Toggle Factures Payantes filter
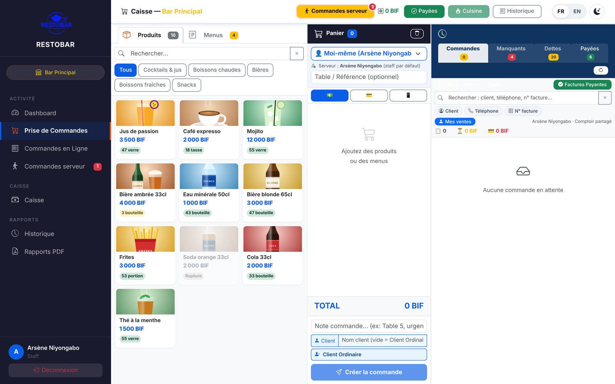 click(582, 84)
